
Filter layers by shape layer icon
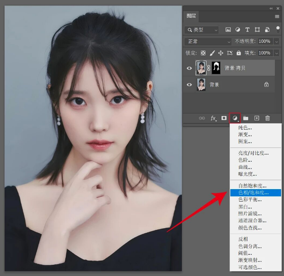(x=257, y=30)
